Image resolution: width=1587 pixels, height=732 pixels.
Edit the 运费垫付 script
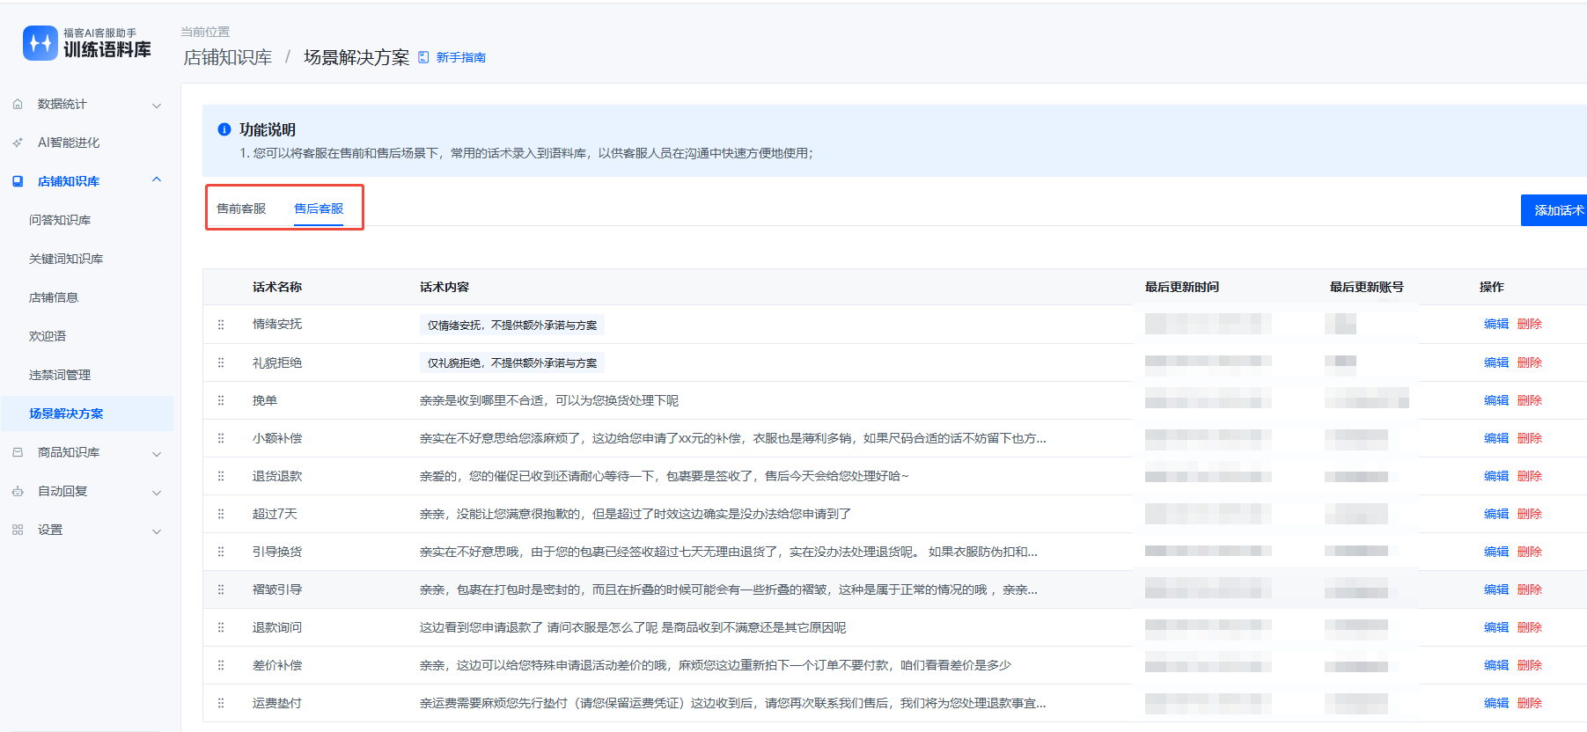(x=1496, y=703)
